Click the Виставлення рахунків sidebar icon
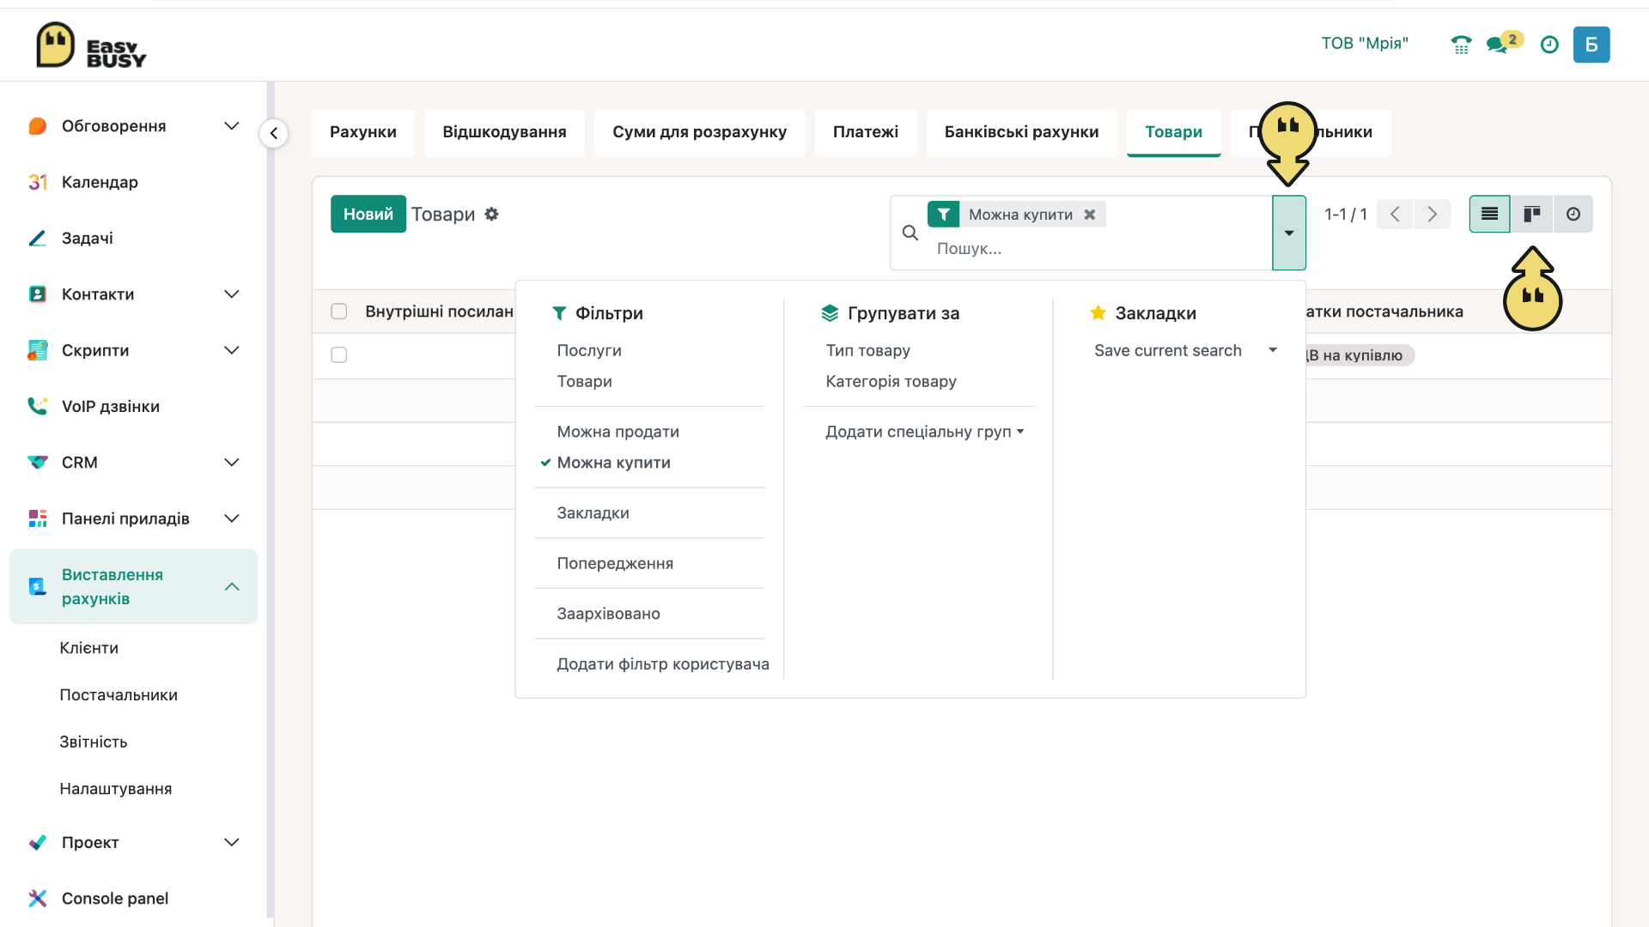This screenshot has width=1649, height=927. coord(37,586)
